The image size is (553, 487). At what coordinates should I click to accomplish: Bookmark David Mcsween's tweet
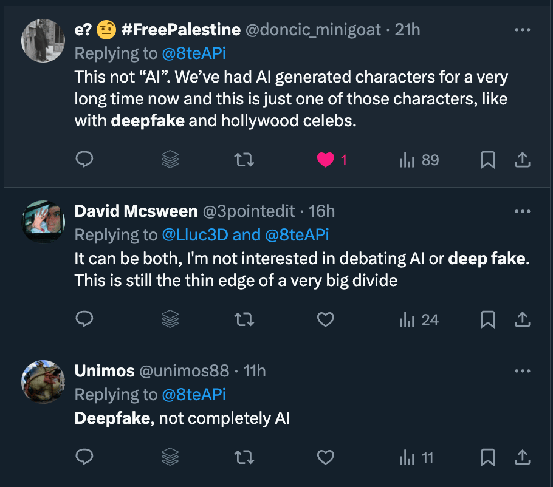487,319
